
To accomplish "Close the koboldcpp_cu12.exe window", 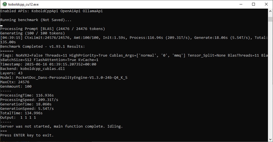I will click(266, 4).
